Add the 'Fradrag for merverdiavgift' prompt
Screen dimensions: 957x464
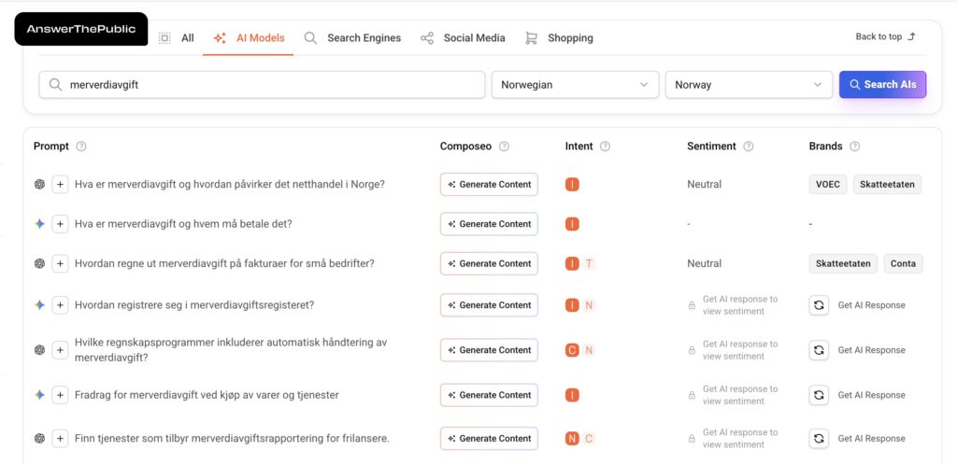pos(60,395)
